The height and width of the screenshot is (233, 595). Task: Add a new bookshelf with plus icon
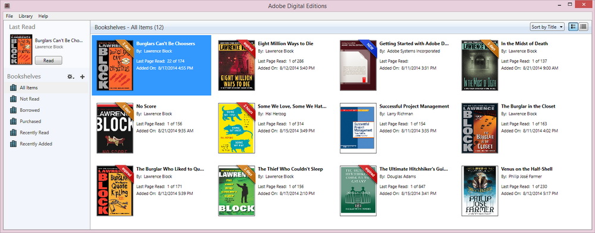[x=82, y=77]
